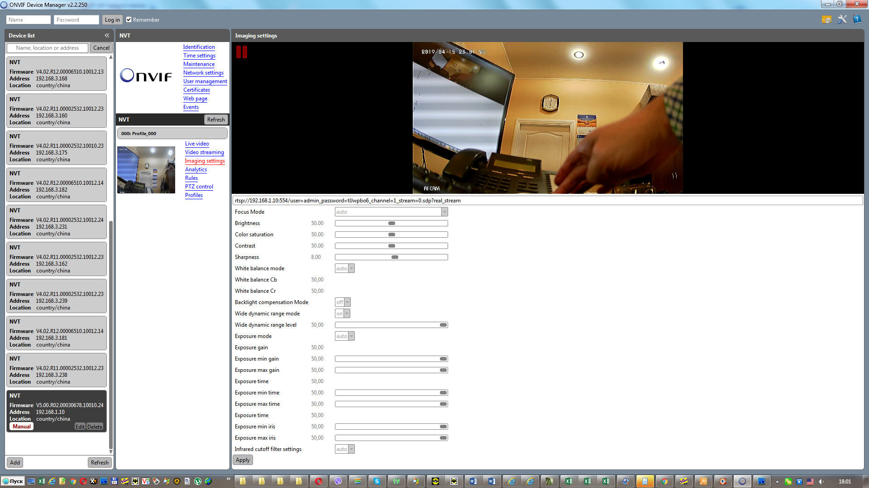The height and width of the screenshot is (488, 869).
Task: Open the White balance mode dropdown
Action: (x=351, y=268)
